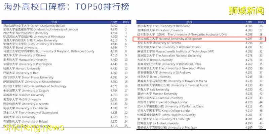Click Duke University row text

point(154,77)
